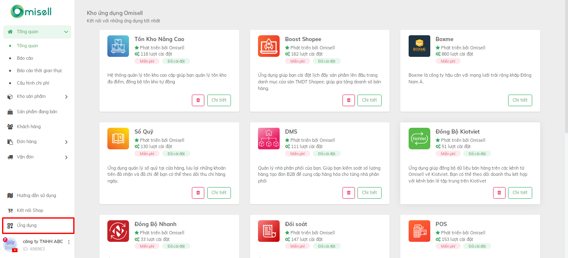Open the DMS app icon
This screenshot has width=568, height=258.
(x=269, y=139)
